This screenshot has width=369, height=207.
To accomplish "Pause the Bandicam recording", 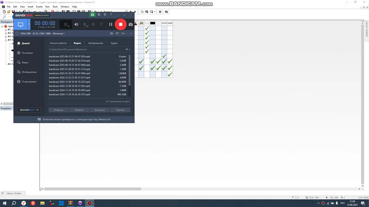I will [x=111, y=25].
